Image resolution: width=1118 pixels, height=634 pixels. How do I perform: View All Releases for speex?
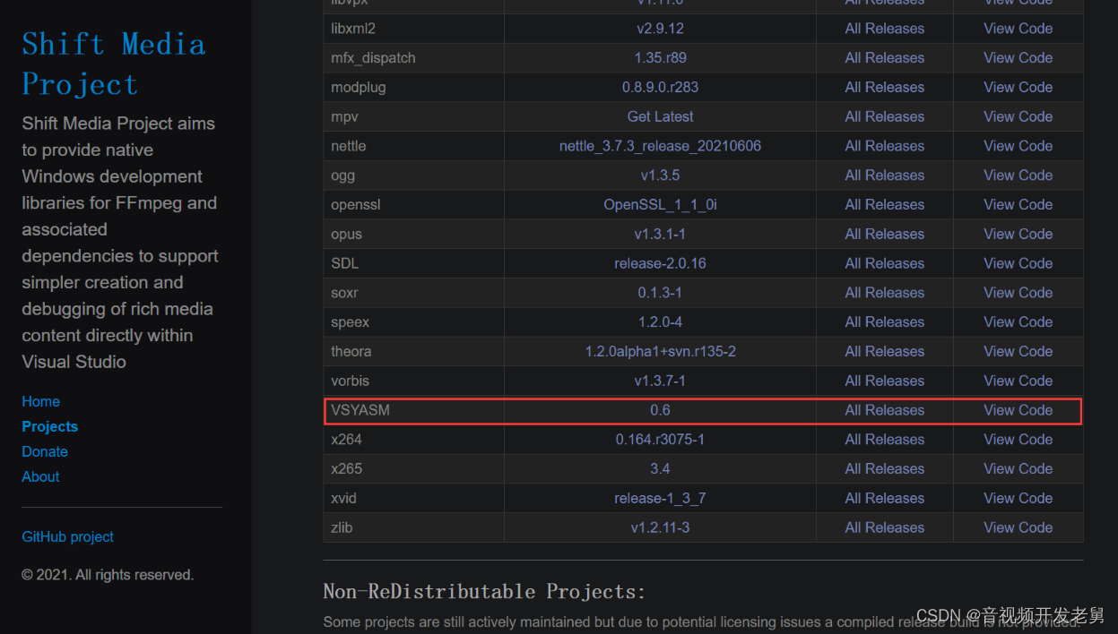(x=885, y=322)
